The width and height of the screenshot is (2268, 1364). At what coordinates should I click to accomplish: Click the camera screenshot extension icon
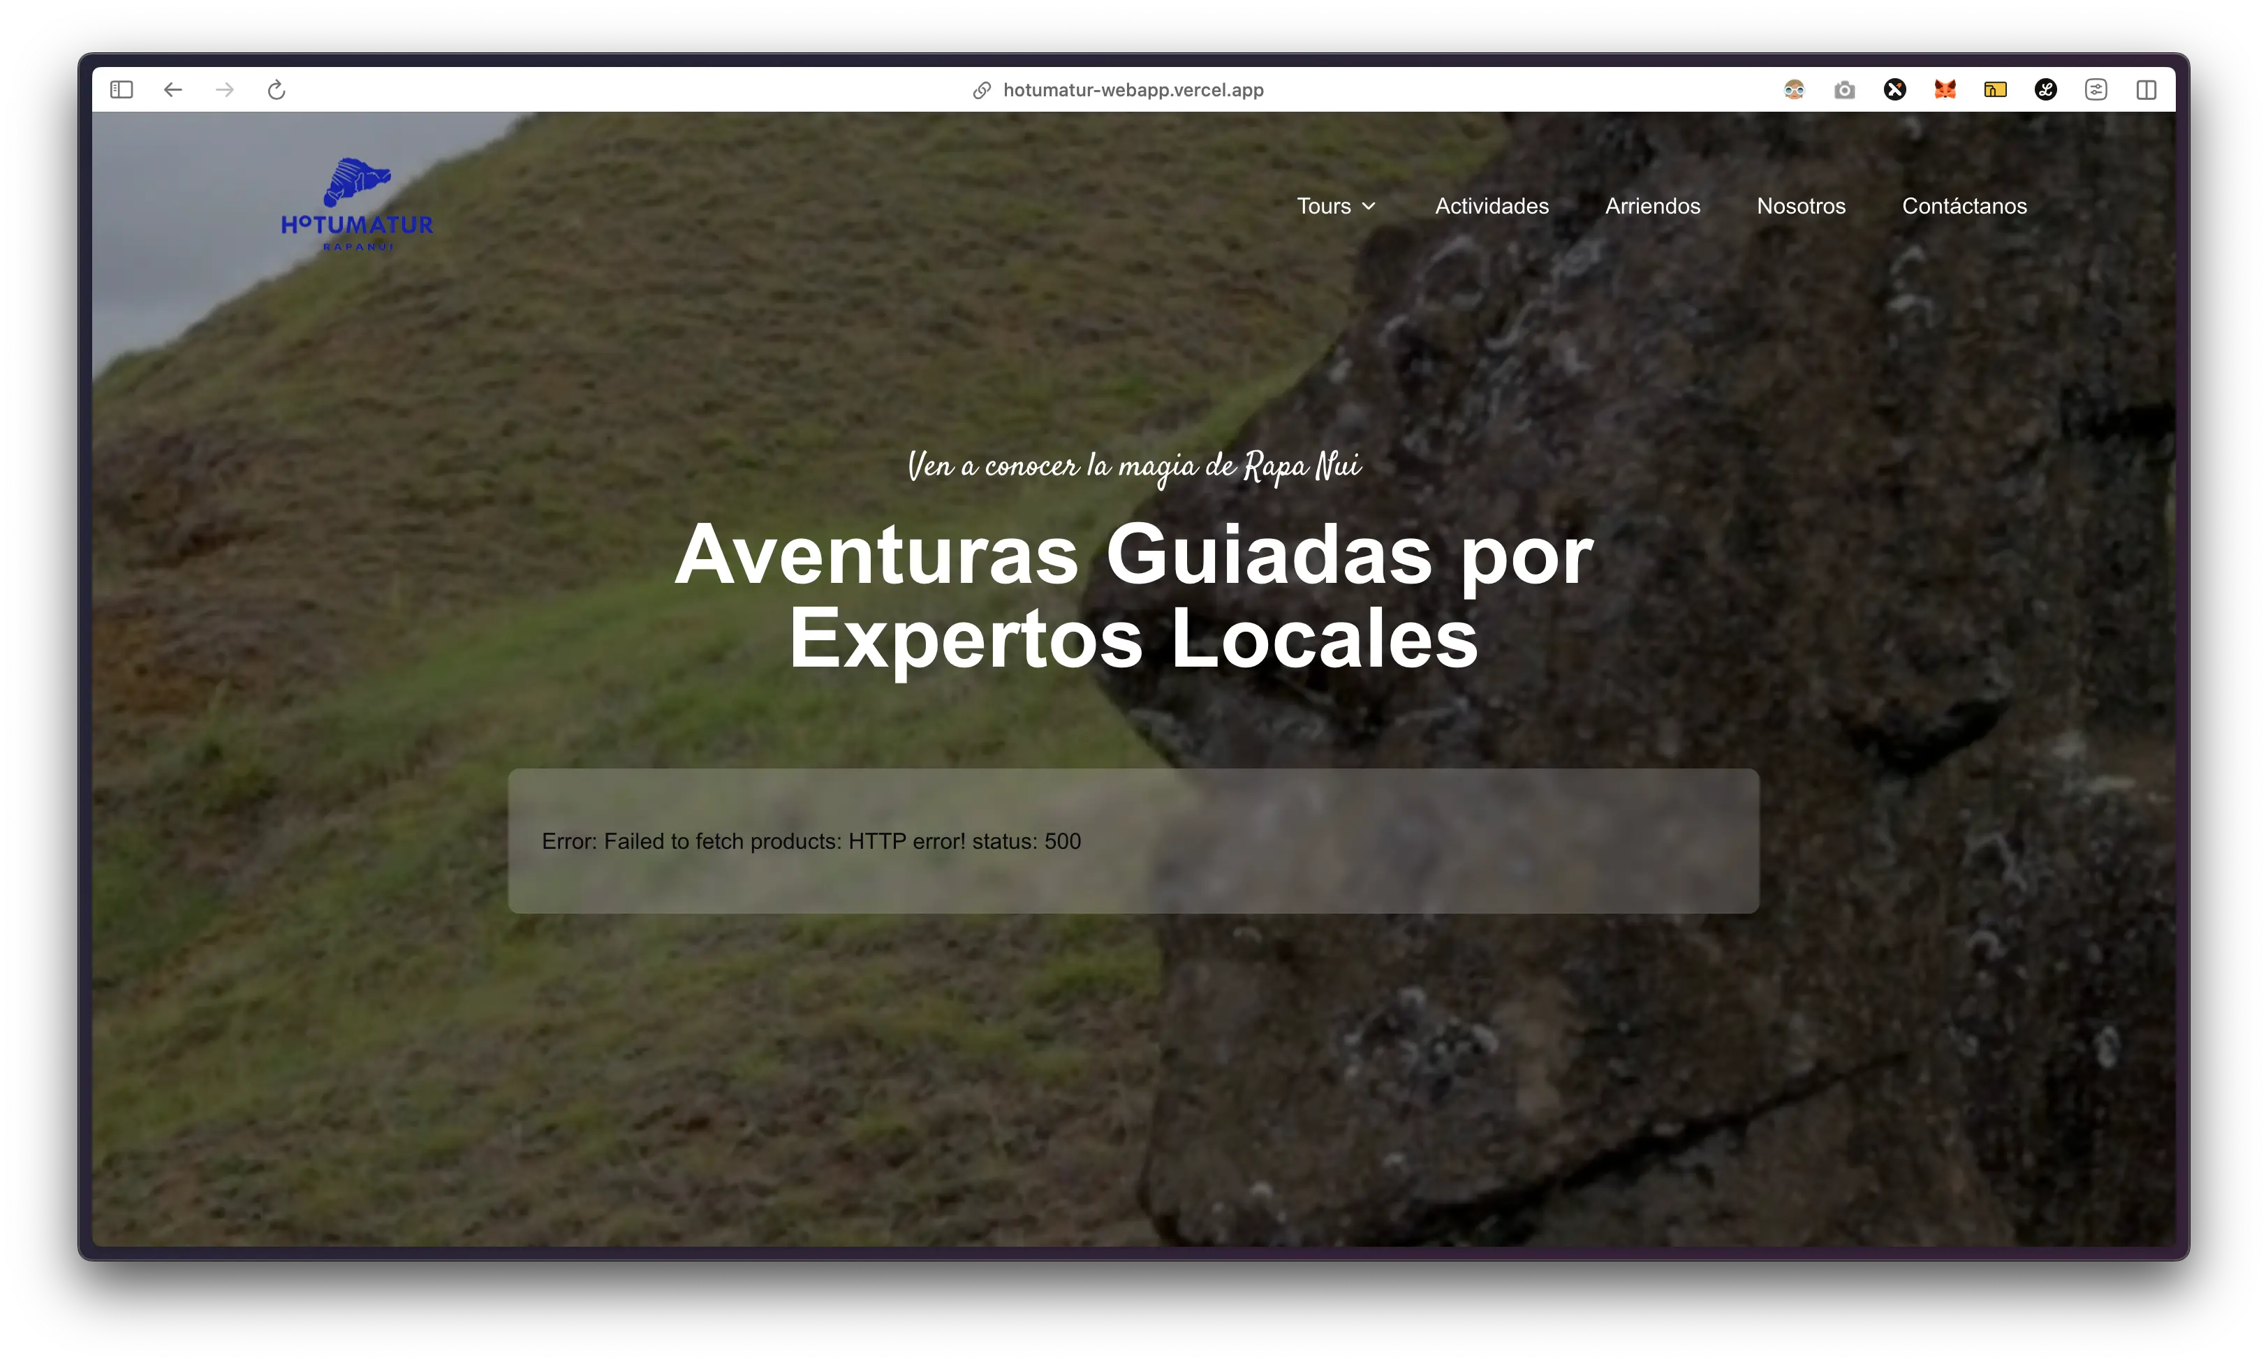point(1844,89)
